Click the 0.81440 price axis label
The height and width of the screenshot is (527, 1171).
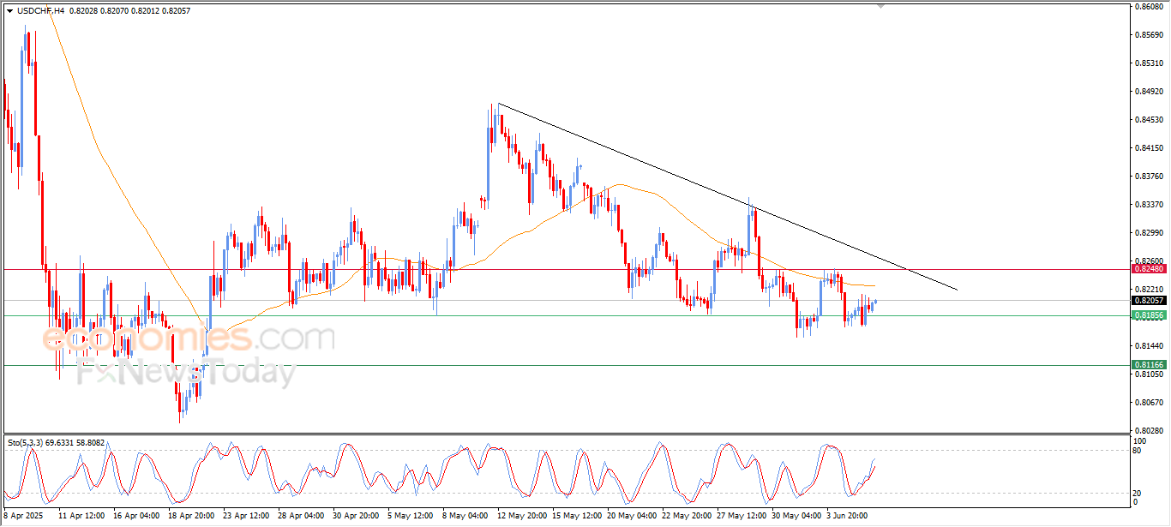pyautogui.click(x=1150, y=346)
